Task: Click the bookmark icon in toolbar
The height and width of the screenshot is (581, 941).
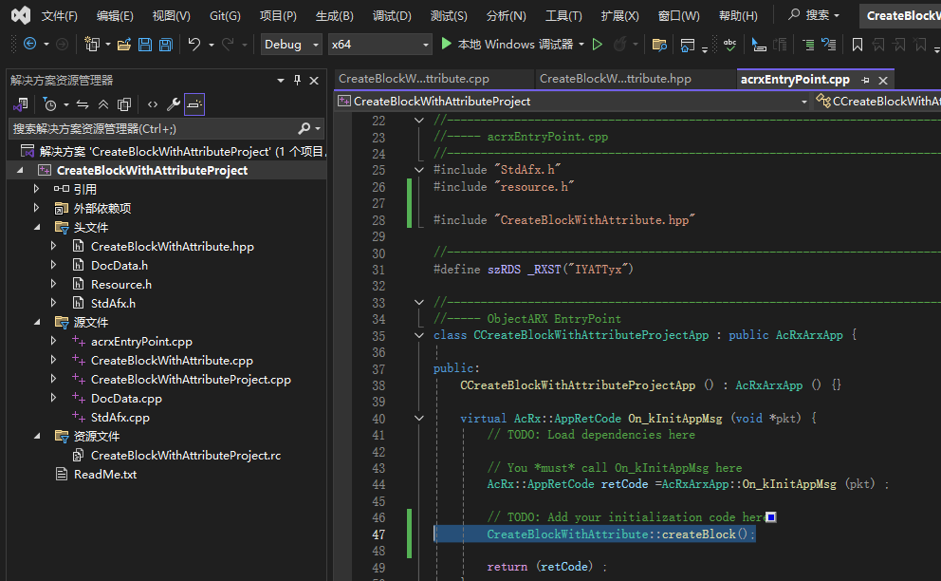Action: 858,45
